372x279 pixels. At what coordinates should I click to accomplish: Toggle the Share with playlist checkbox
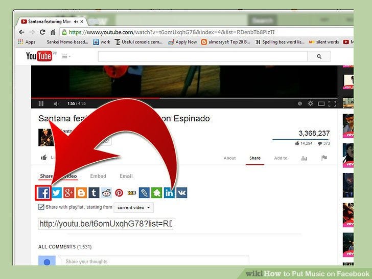41,207
